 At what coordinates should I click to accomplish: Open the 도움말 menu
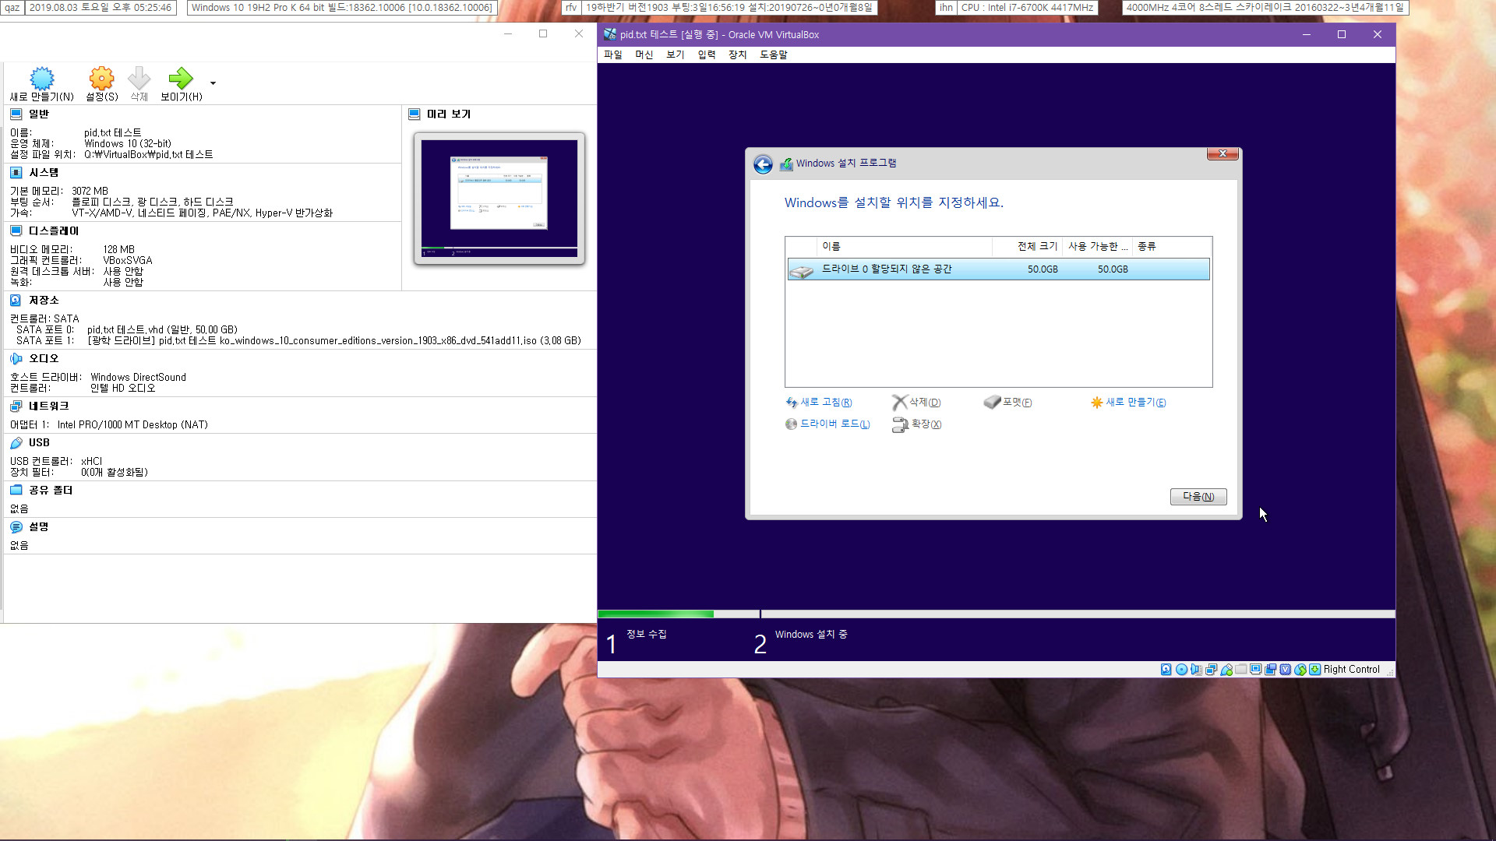coord(774,55)
